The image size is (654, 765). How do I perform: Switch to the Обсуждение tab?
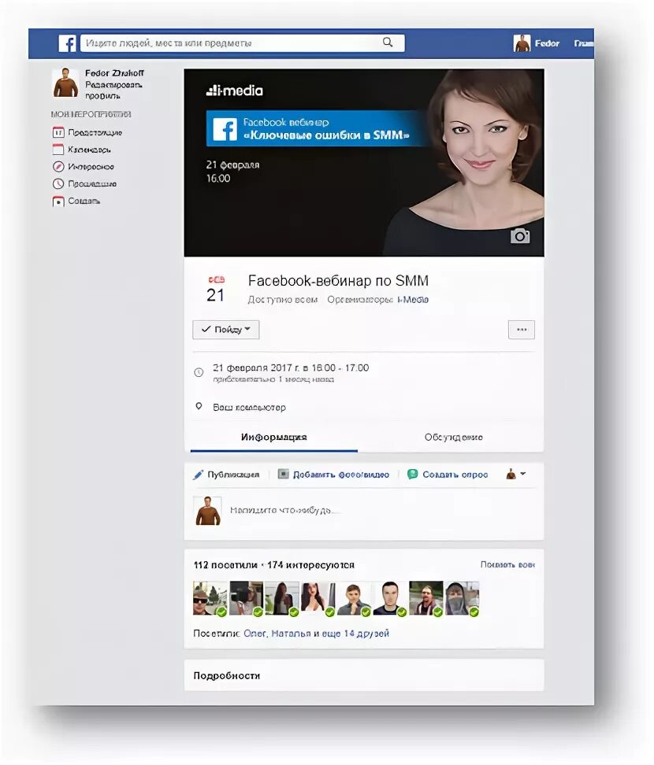click(x=453, y=437)
